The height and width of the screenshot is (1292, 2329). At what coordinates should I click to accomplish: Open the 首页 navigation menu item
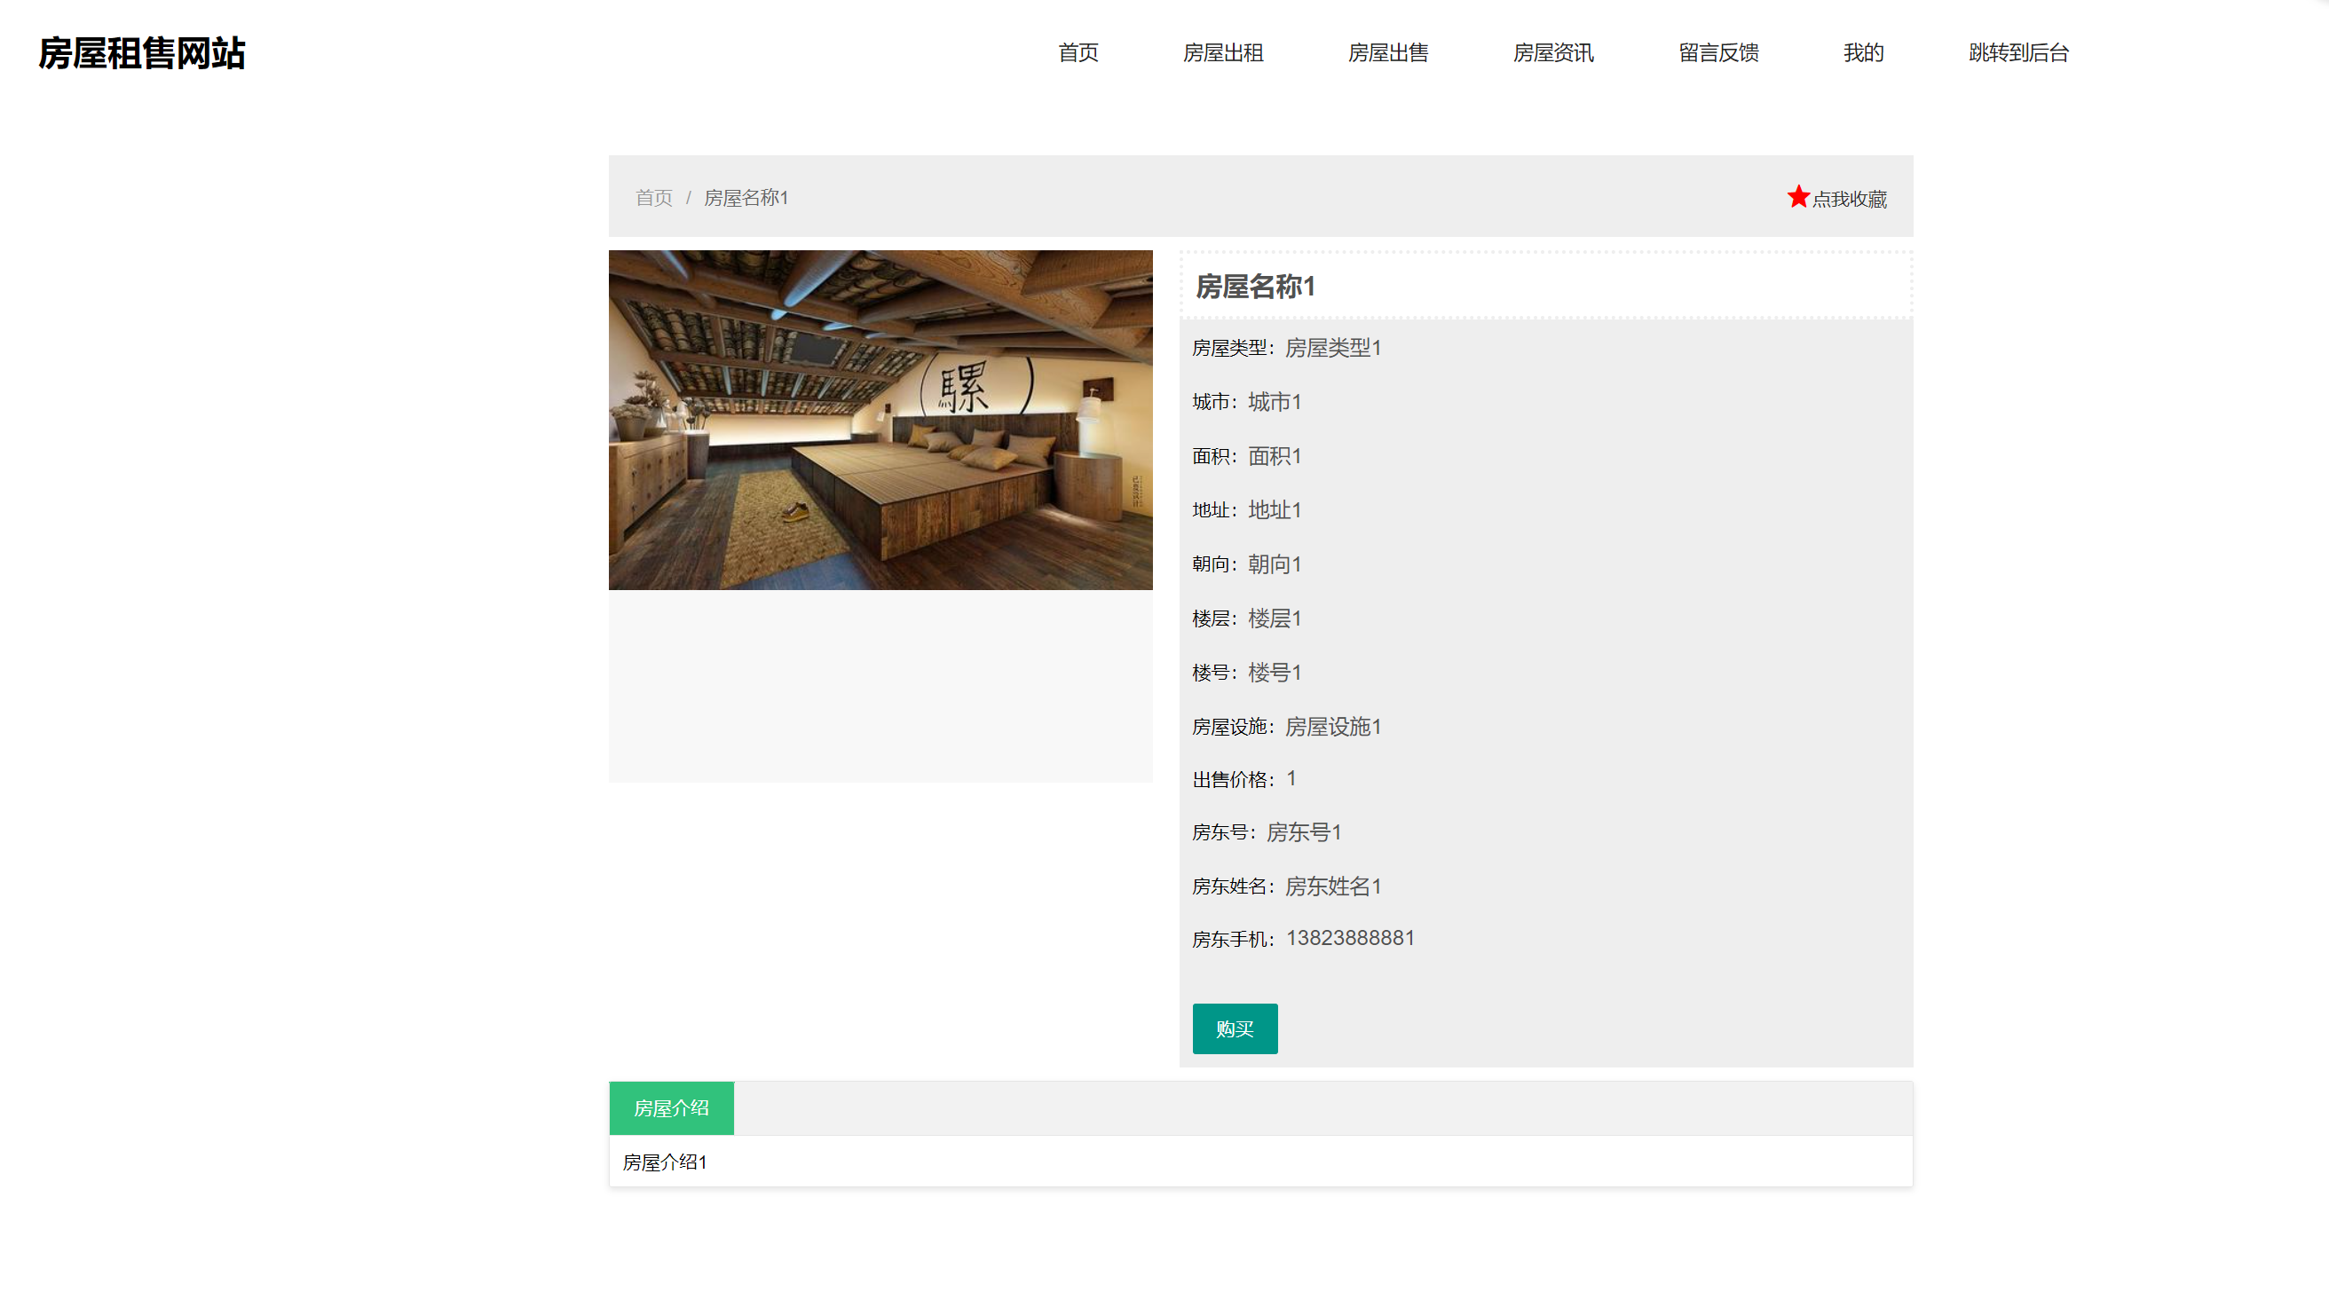[x=1078, y=52]
